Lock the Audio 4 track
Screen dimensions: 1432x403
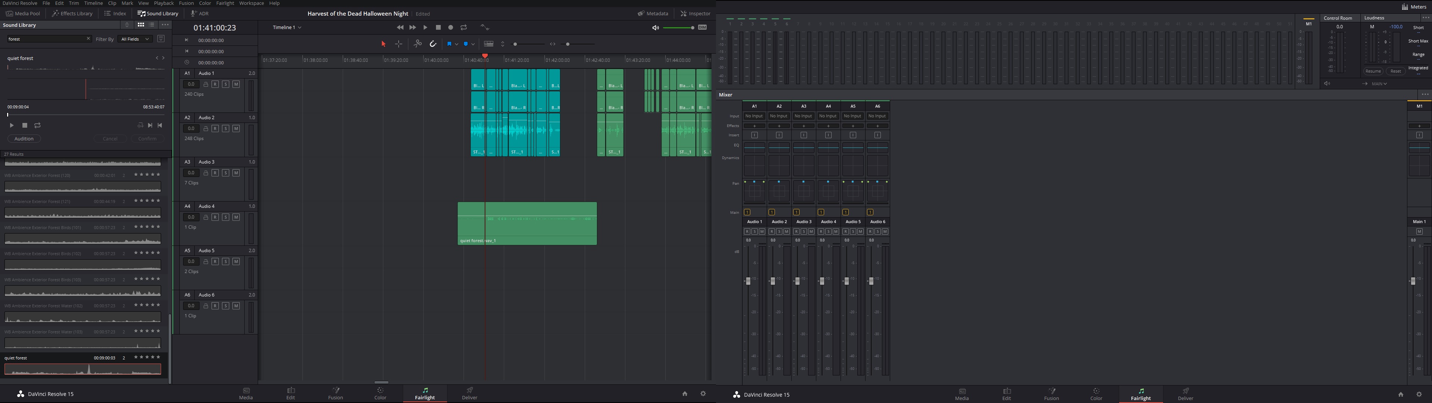[x=205, y=218]
